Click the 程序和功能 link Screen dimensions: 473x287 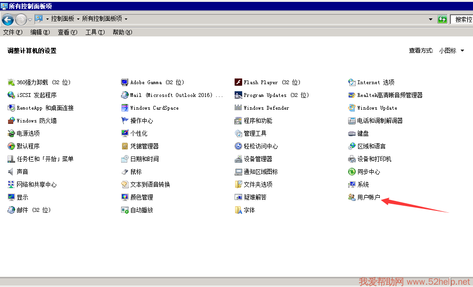click(x=258, y=121)
